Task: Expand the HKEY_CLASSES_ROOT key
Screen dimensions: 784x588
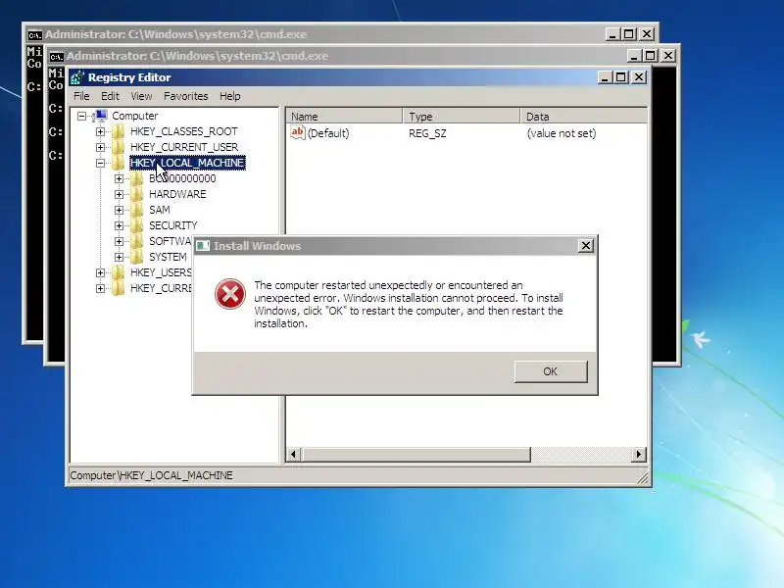Action: 101,132
